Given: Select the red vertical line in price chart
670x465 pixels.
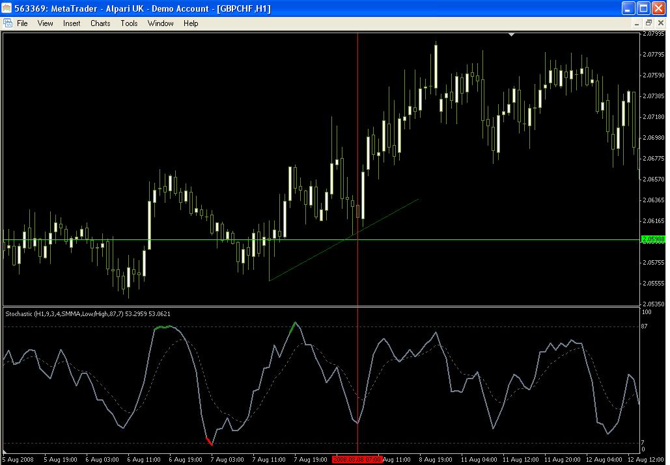Looking at the screenshot, I should 357,130.
